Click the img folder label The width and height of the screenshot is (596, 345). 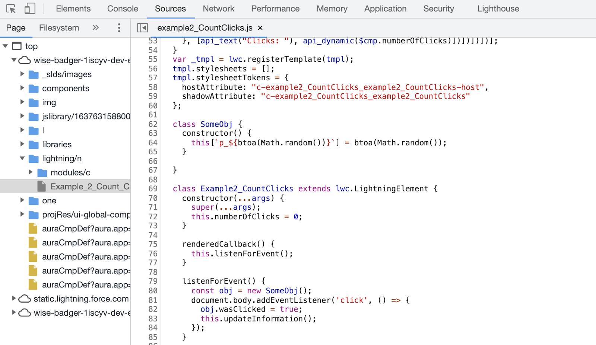pos(49,102)
